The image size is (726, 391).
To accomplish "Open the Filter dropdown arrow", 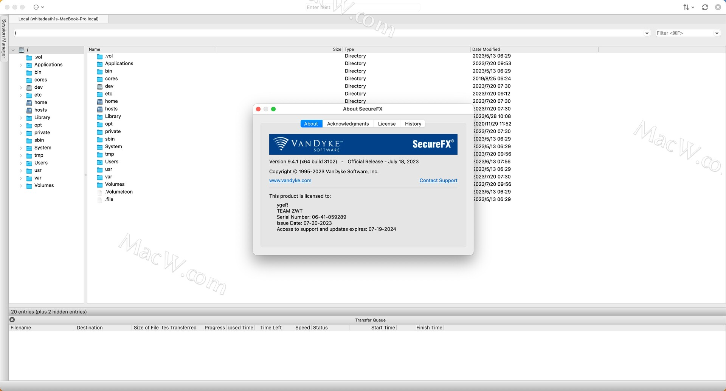I will 717,33.
